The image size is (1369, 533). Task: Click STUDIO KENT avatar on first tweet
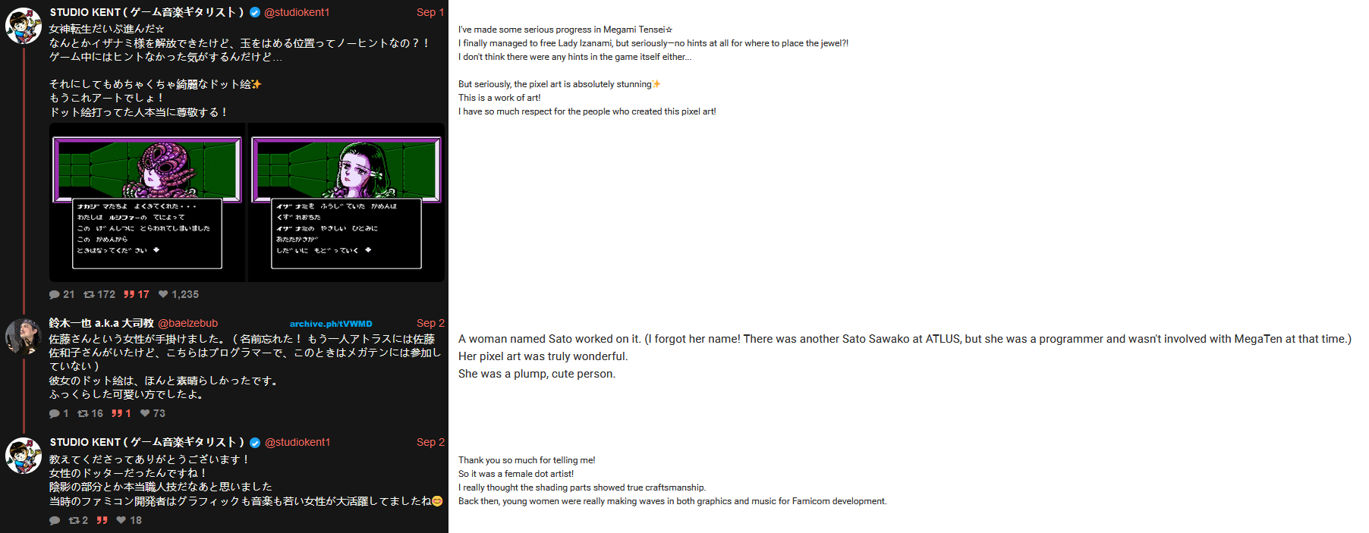pos(24,26)
